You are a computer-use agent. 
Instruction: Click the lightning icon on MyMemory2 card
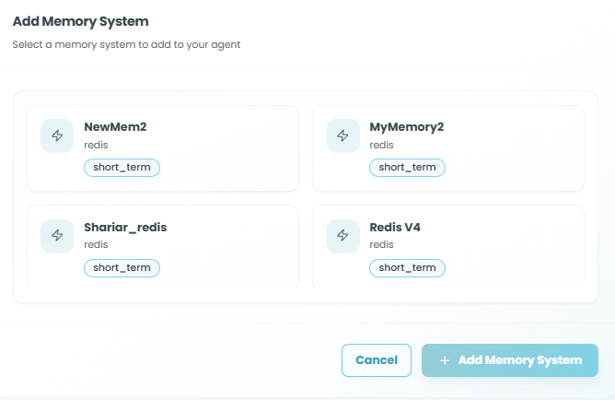342,136
